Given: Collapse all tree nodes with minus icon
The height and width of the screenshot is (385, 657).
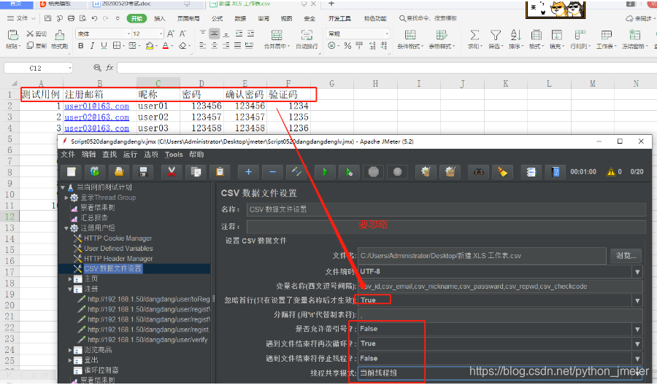Looking at the screenshot, I should 273,171.
